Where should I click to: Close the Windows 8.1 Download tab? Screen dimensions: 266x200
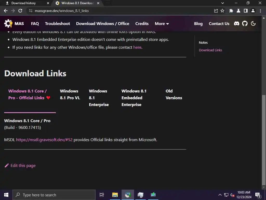coord(98,3)
